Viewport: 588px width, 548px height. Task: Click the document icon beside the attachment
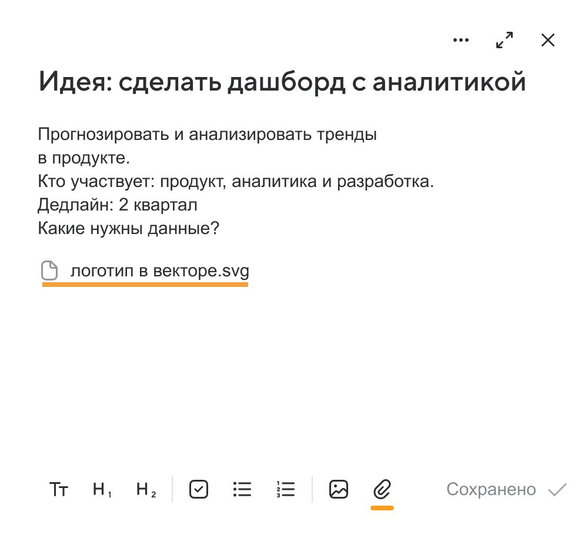(49, 270)
